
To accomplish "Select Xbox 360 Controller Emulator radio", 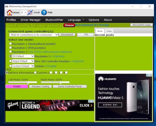I will (10, 61).
